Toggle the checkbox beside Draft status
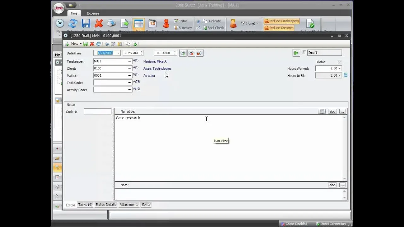The image size is (404, 227). click(304, 53)
